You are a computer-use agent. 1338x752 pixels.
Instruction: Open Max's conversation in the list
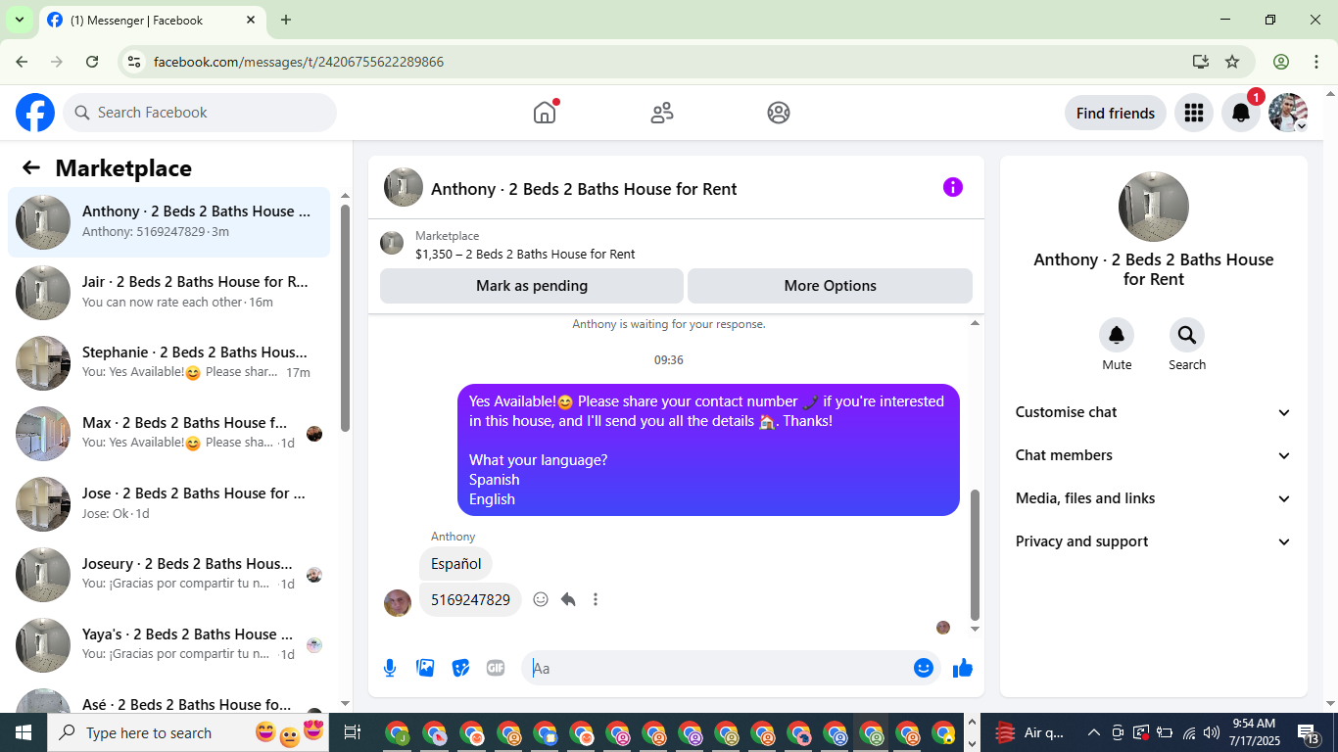pyautogui.click(x=168, y=434)
